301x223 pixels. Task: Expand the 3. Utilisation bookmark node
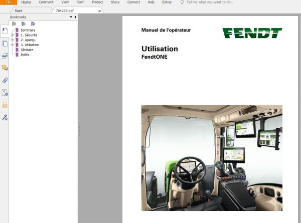coord(12,45)
